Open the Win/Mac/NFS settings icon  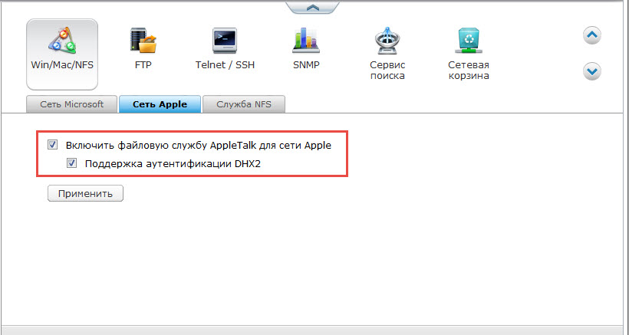pyautogui.click(x=62, y=41)
